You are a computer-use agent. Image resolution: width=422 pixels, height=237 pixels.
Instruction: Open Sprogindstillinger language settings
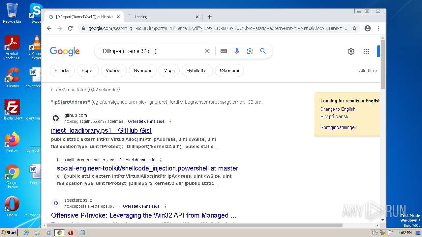tap(338, 127)
